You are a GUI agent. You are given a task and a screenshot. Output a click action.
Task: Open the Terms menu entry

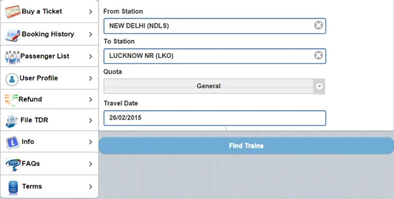49,187
